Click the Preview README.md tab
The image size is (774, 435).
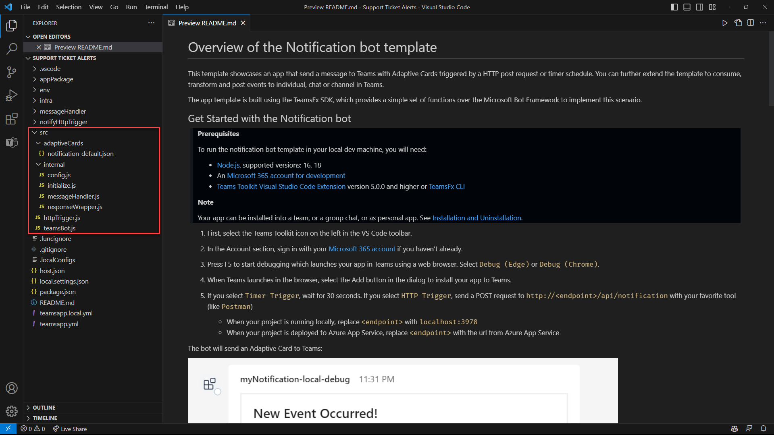[204, 22]
